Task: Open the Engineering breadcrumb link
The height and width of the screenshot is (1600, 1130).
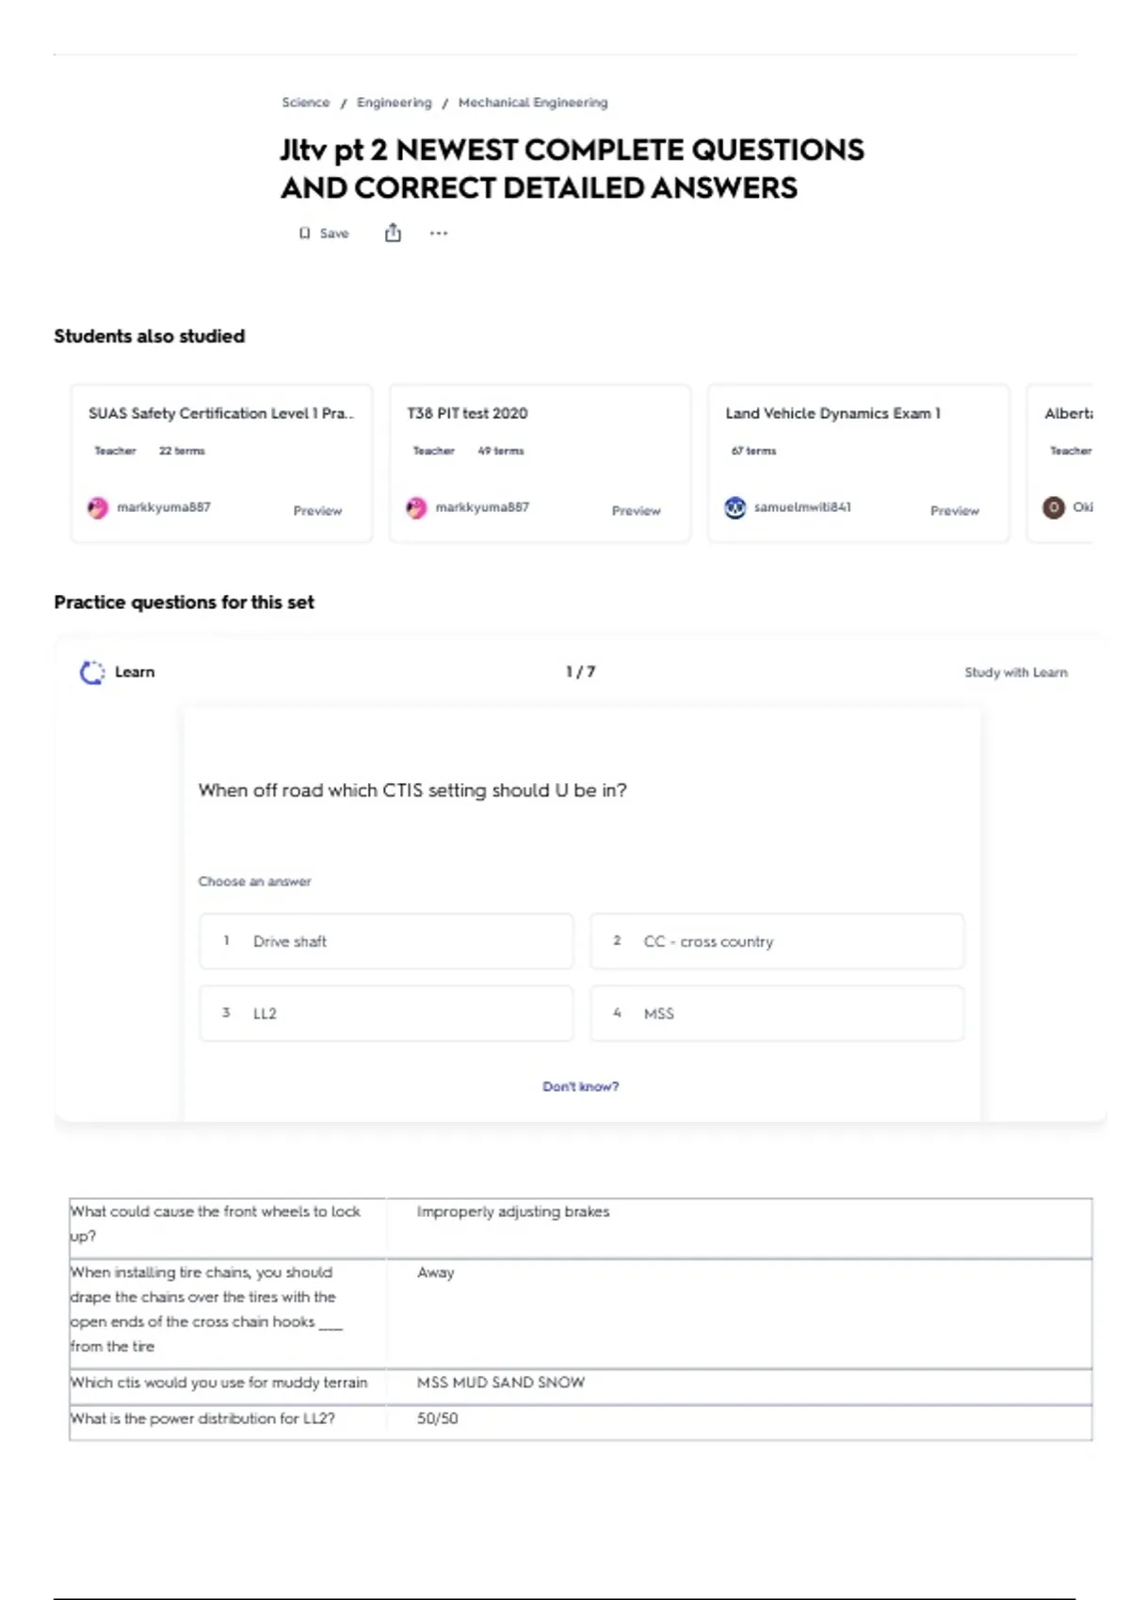Action: pyautogui.click(x=394, y=103)
